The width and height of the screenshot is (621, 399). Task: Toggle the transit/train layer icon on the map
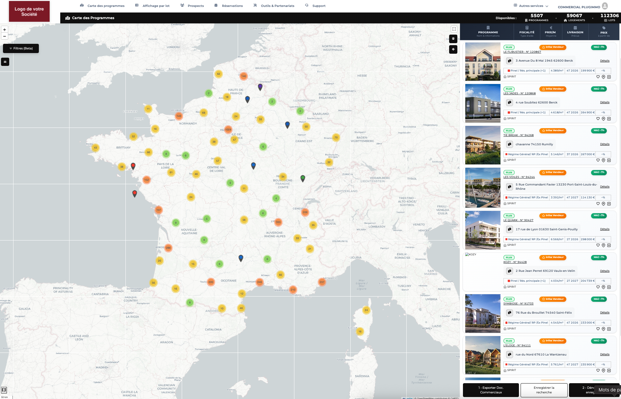(453, 39)
